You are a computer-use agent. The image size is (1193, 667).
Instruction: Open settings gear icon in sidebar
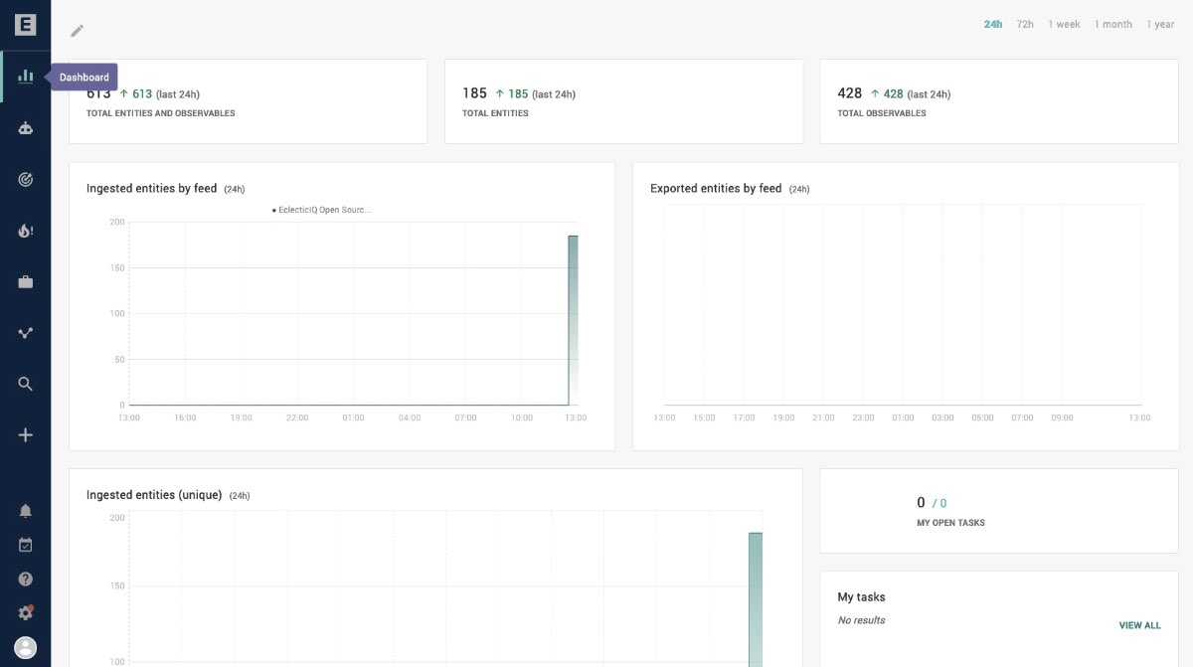[26, 613]
